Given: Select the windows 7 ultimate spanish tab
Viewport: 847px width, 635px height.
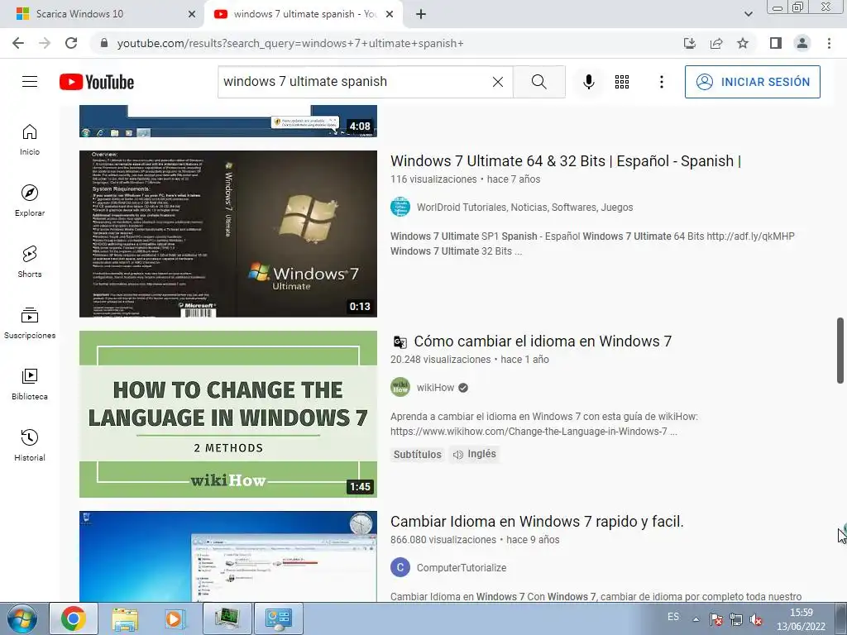Looking at the screenshot, I should (303, 14).
